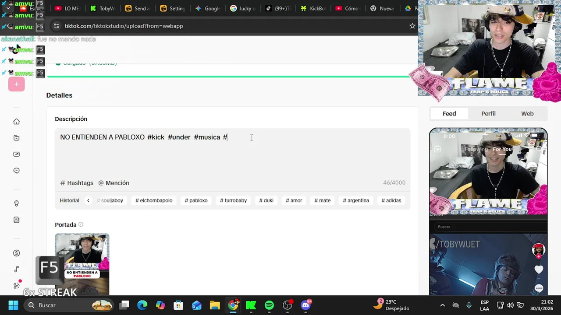Click the Task View icon on taskbar
The width and height of the screenshot is (561, 315).
124,305
